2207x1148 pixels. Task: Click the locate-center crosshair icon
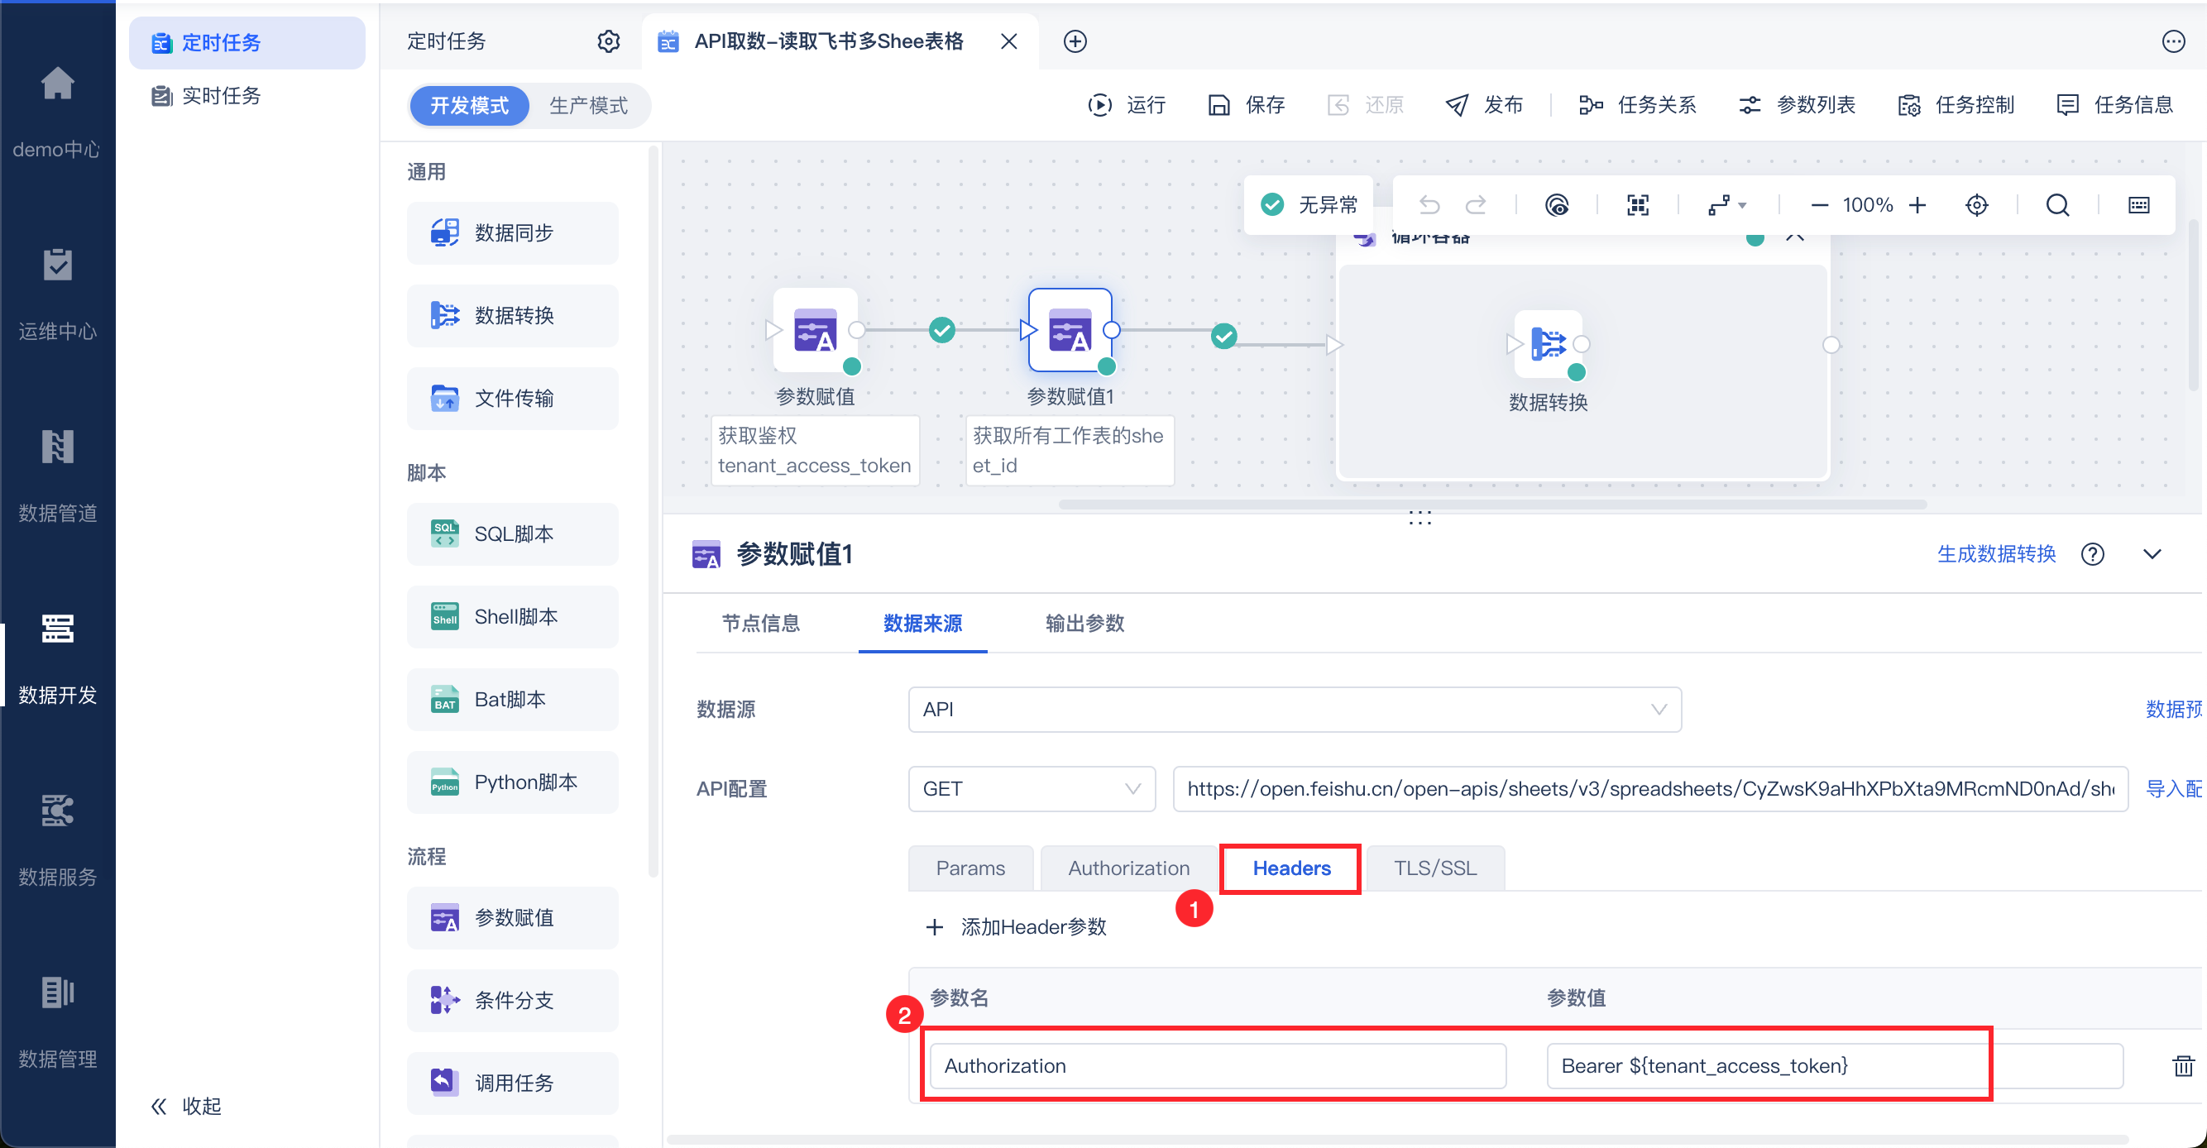pyautogui.click(x=1976, y=205)
